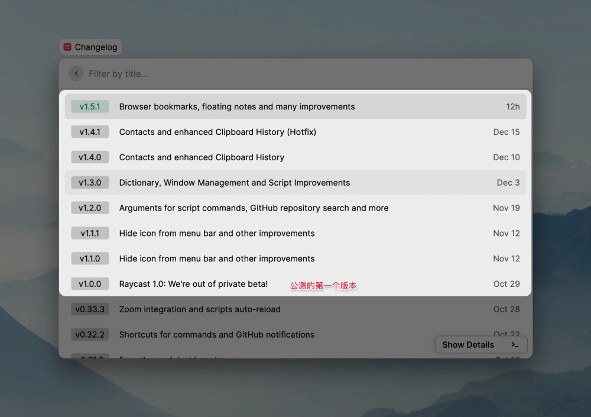Screen dimensions: 591x417
Task: Open the action panel prompt icon
Action: [515, 345]
